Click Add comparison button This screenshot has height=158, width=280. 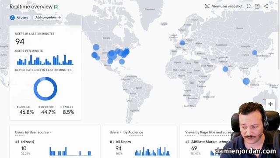point(48,18)
